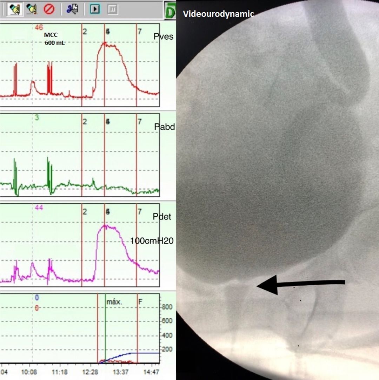
Task: Select the first hand-with-pen marker tool
Action: click(x=14, y=9)
